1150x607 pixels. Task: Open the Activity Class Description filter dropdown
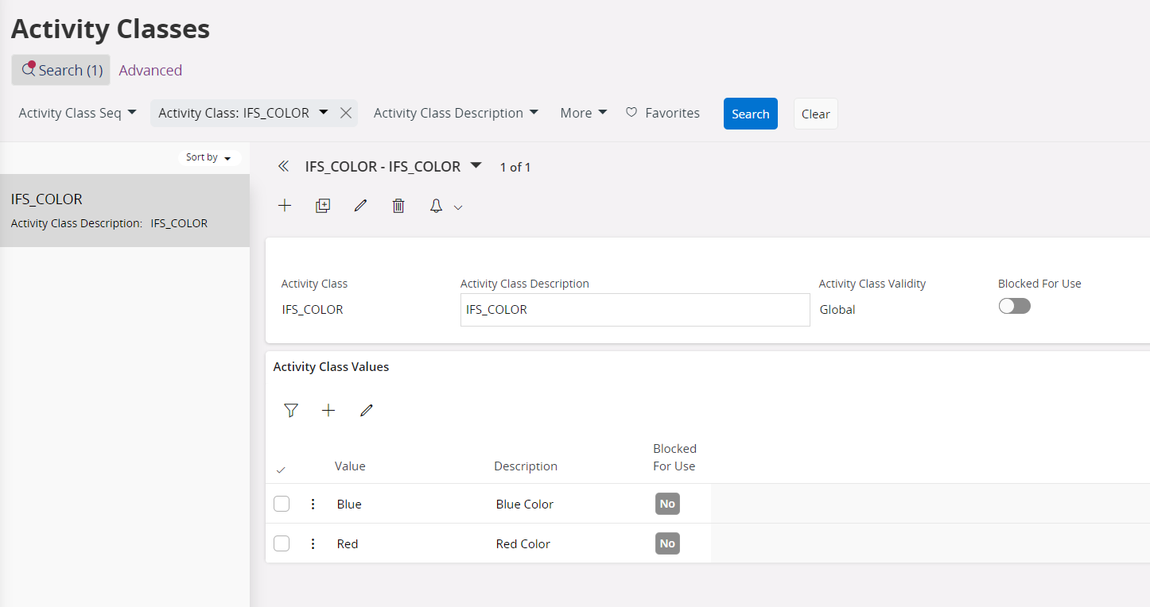click(x=456, y=113)
